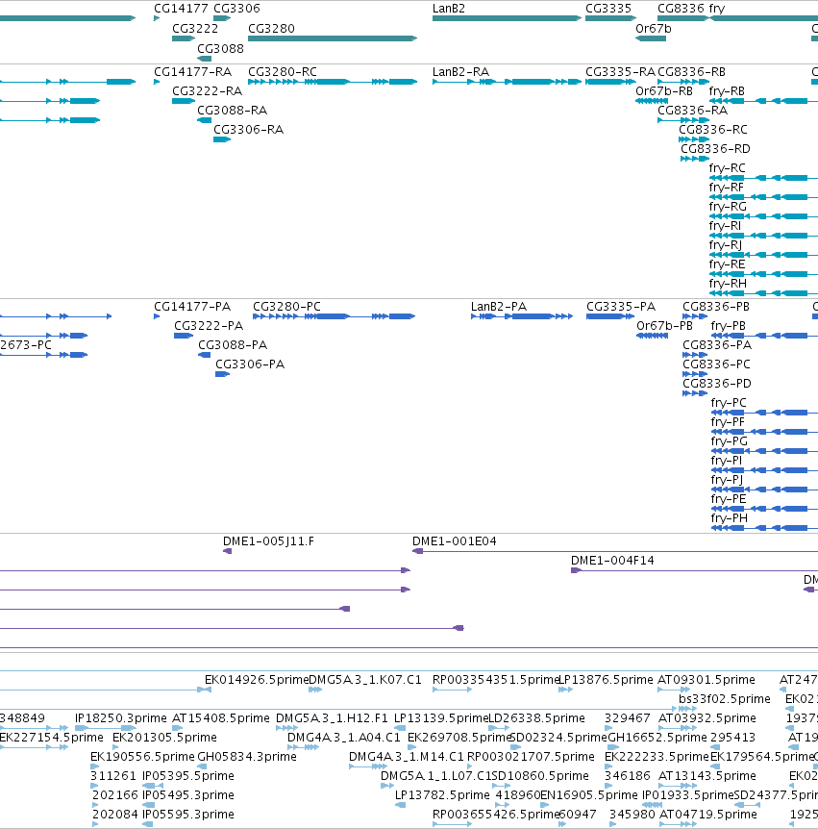Select the LanB2-PA protein label
818x829 pixels.
498,307
